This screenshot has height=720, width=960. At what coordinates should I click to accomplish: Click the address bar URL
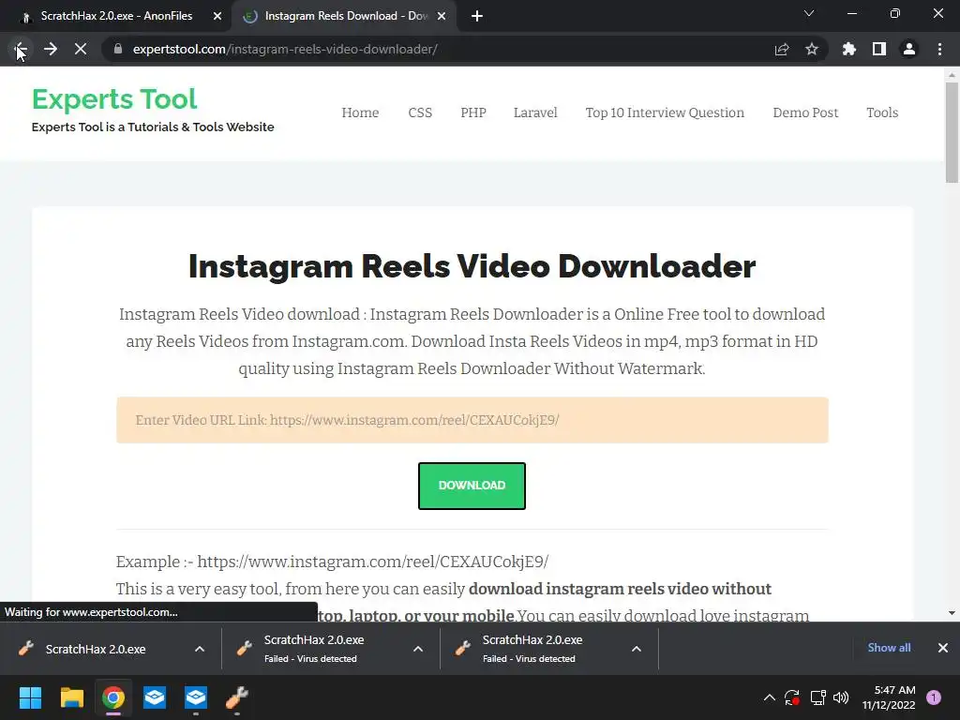(285, 49)
